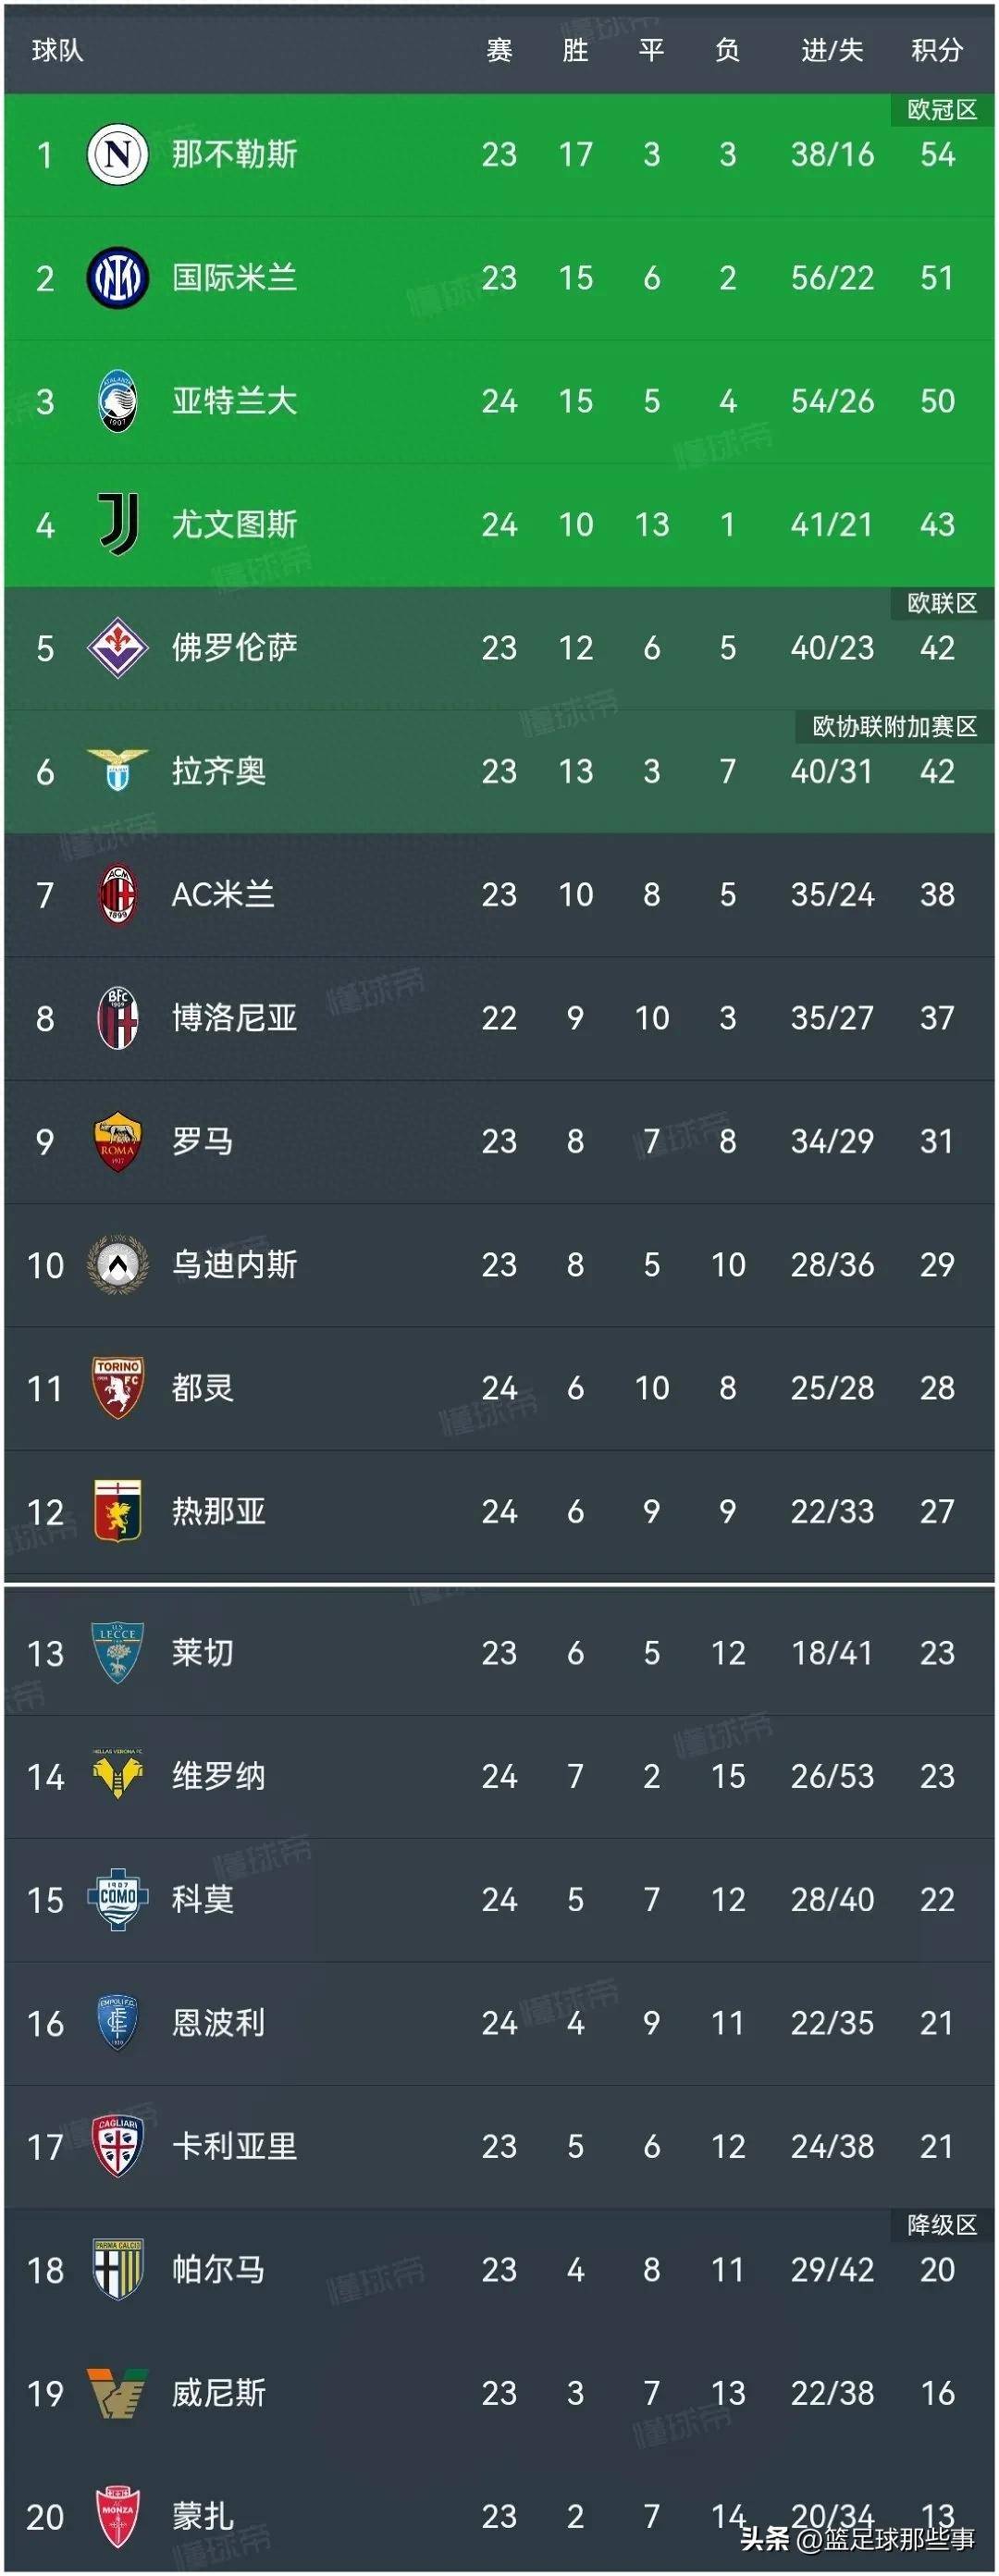
Task: Open the Fiorentina purple crest icon
Action: click(117, 647)
